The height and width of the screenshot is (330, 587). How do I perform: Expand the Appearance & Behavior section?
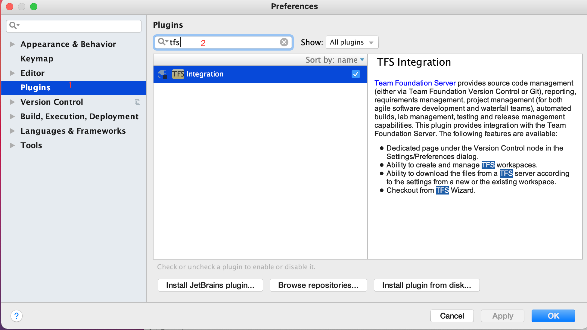click(12, 44)
